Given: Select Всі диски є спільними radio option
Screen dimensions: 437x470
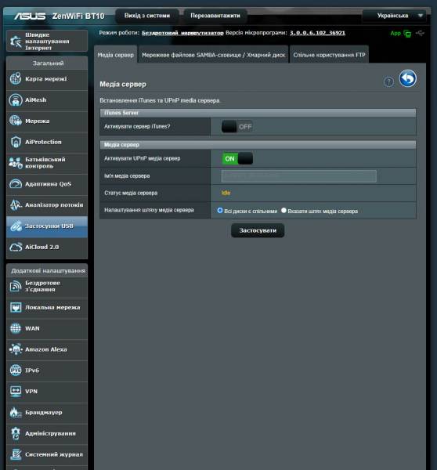Looking at the screenshot, I should 220,211.
